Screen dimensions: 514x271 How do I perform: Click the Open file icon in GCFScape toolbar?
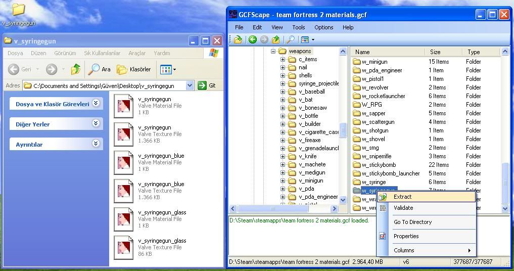(x=238, y=39)
